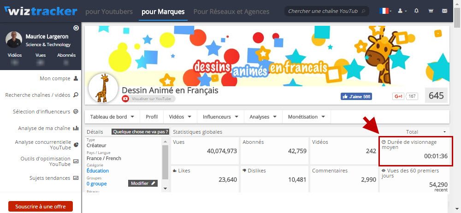
Task: Click the @ icon beside Sélection d'influenceurs
Action: [76, 112]
